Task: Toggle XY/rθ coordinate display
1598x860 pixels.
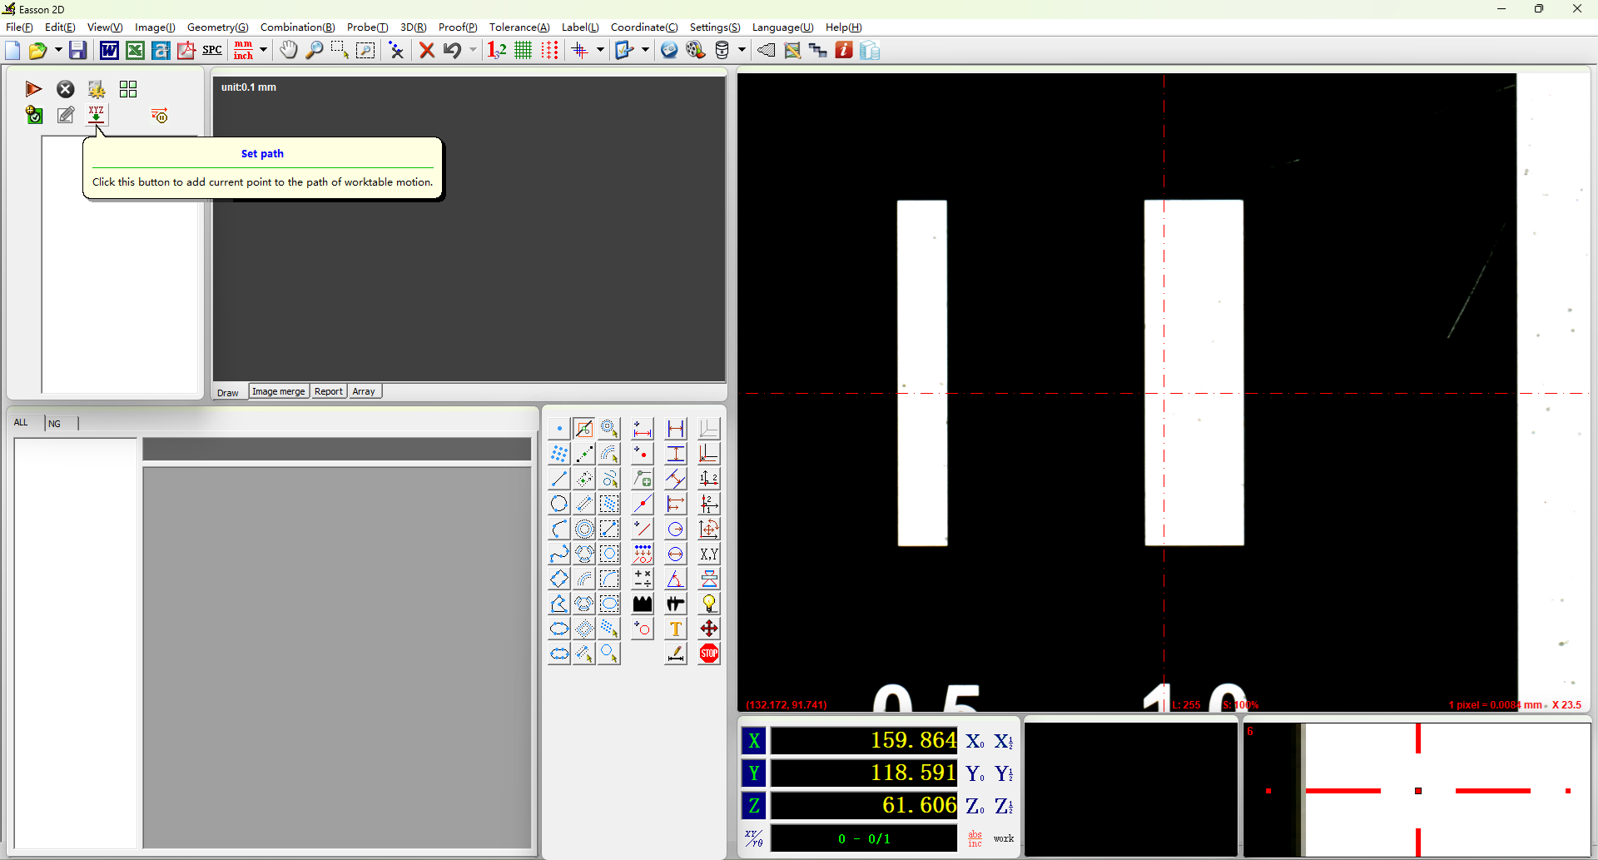Action: coord(754,838)
